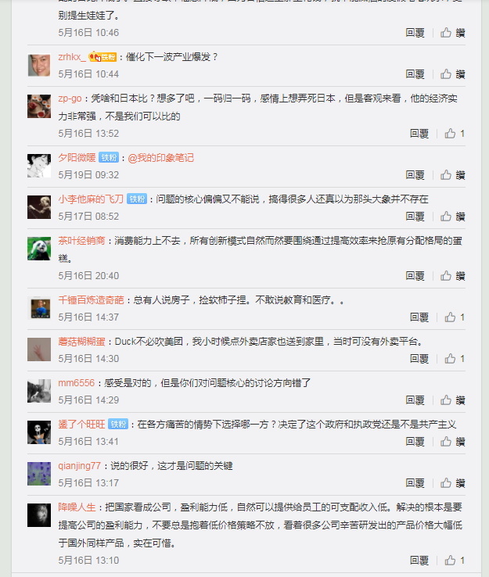The height and width of the screenshot is (577, 489).
Task: Like 降噪人生's comment at 13:10
Action: point(455,560)
